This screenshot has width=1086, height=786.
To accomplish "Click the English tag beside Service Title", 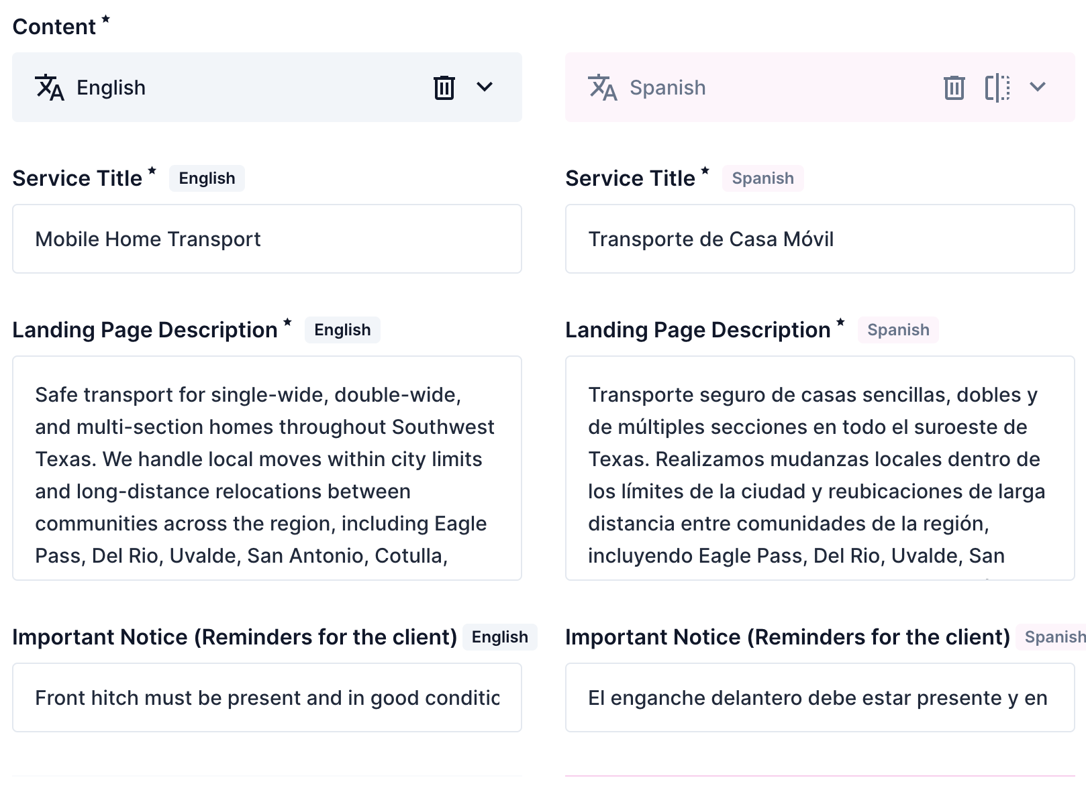I will click(207, 178).
